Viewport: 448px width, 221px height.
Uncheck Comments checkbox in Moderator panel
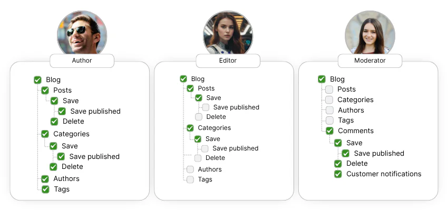329,131
